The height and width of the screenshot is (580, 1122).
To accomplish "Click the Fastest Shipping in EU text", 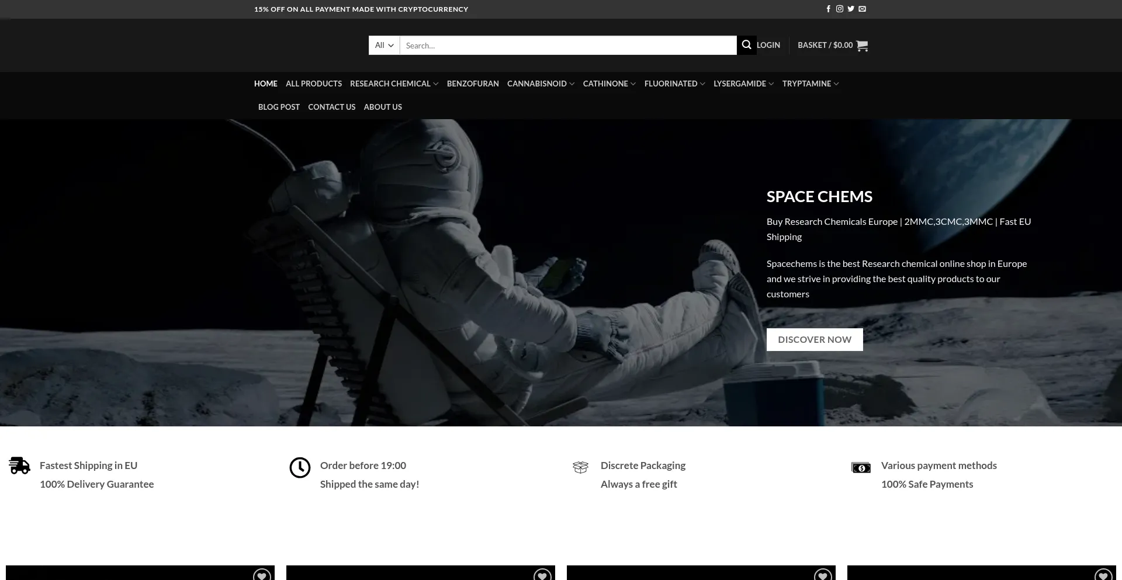I will (88, 466).
